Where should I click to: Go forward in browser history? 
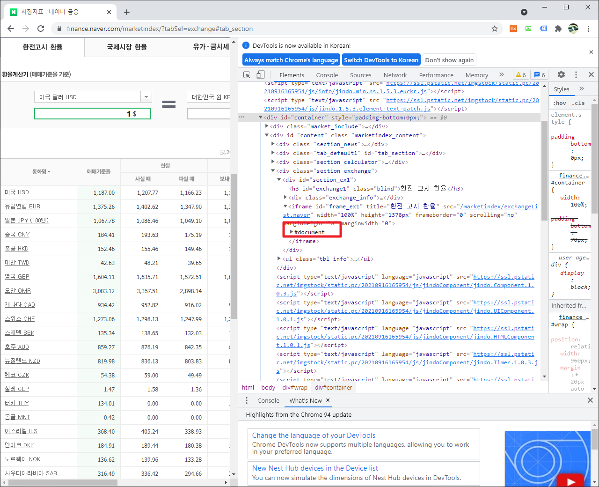pyautogui.click(x=26, y=29)
